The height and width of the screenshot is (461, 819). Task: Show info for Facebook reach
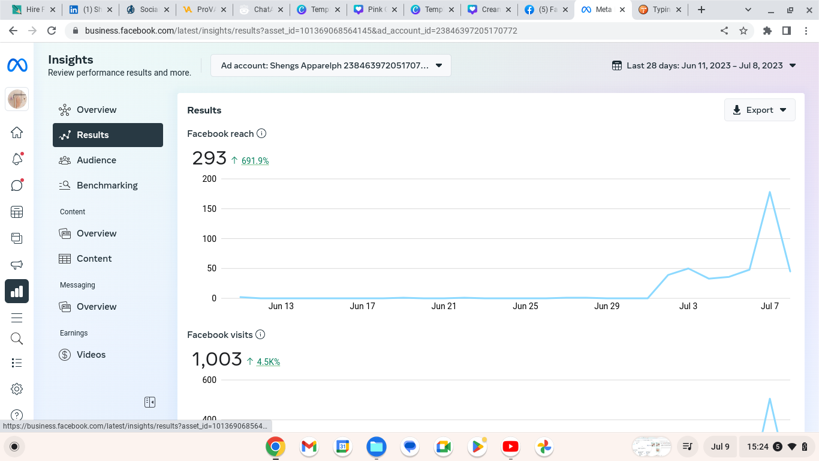pyautogui.click(x=261, y=134)
